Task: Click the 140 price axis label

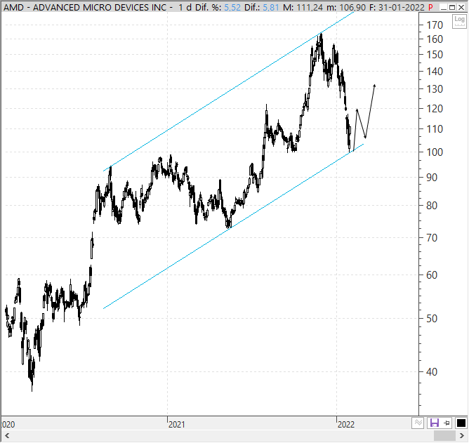Action: (435, 72)
